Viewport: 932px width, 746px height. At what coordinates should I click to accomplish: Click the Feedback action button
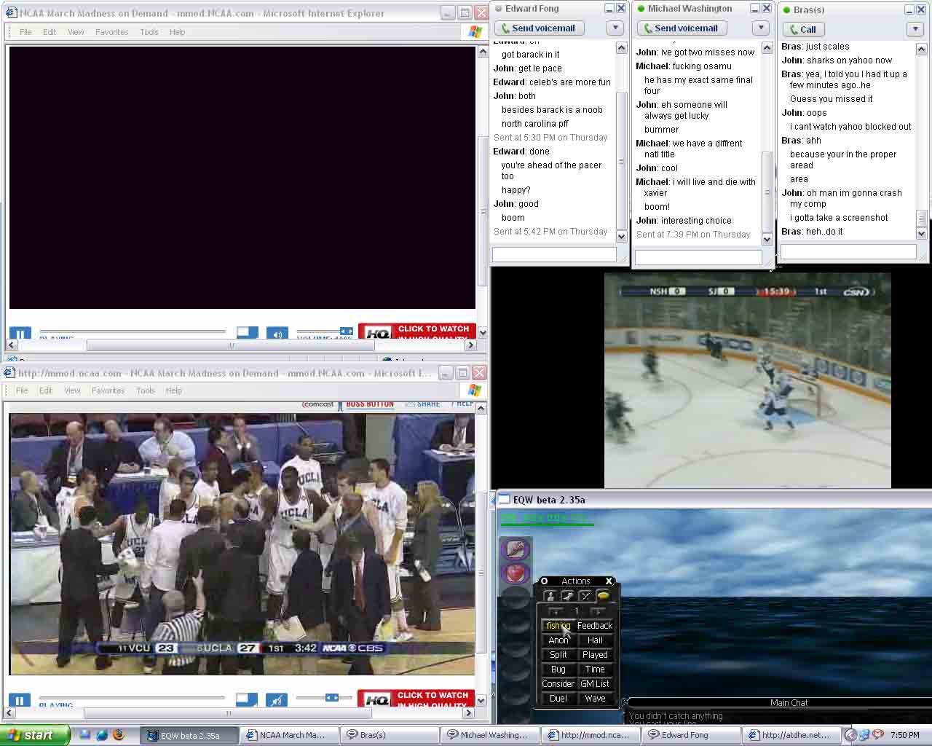point(595,626)
